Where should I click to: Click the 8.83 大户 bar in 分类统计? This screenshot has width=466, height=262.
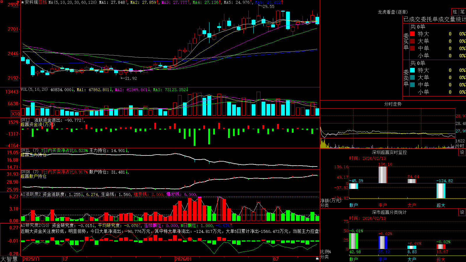[412, 247]
